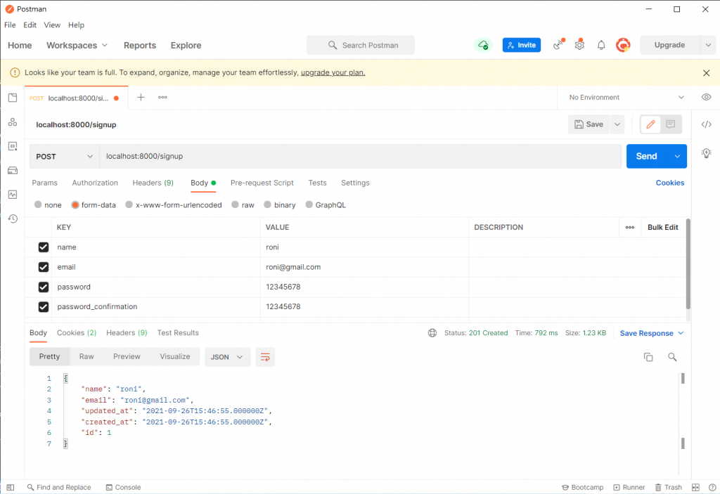This screenshot has width=720, height=494.
Task: Uncheck the password row checkbox
Action: tap(44, 287)
